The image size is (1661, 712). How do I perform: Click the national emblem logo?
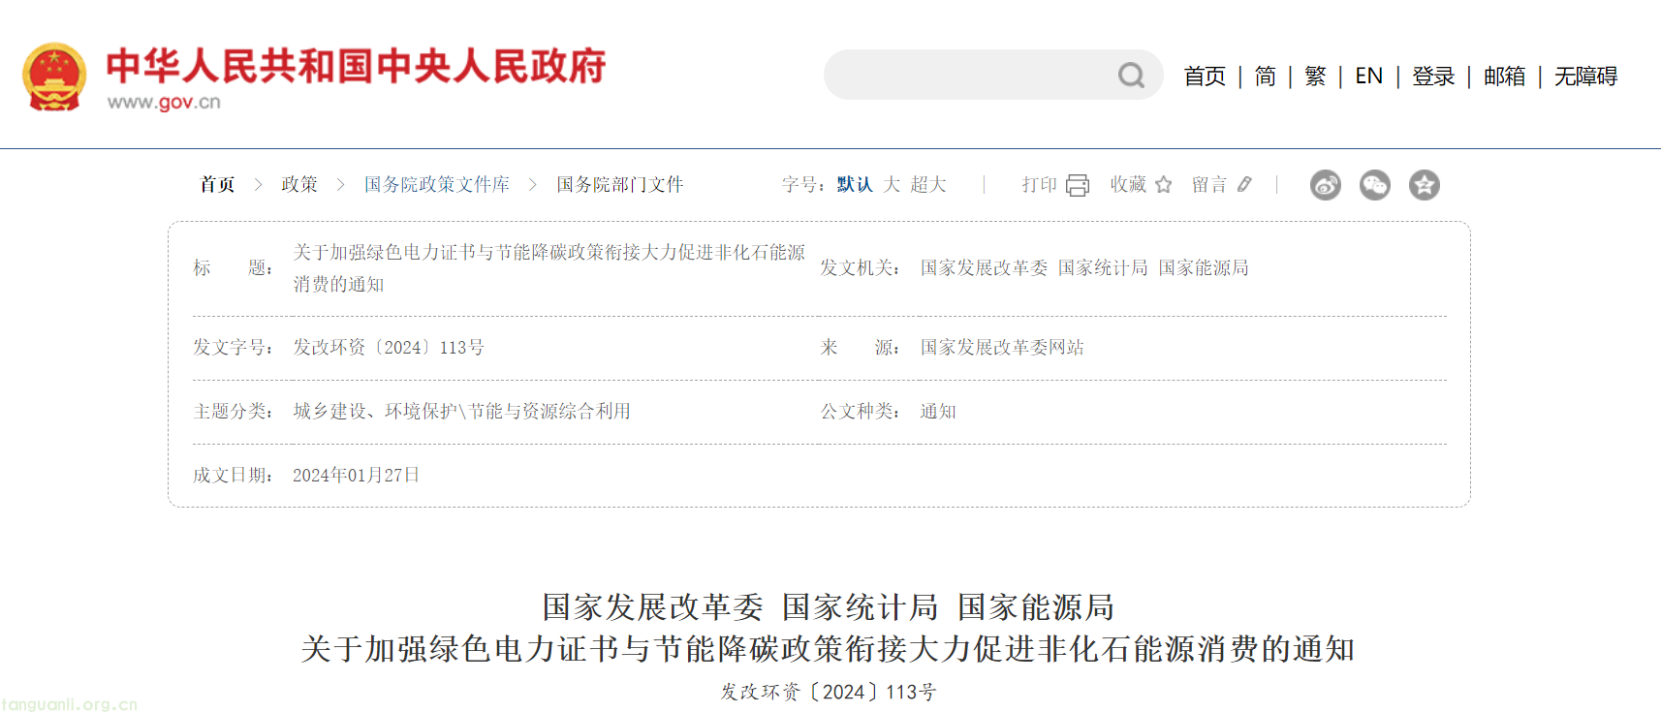pos(54,77)
